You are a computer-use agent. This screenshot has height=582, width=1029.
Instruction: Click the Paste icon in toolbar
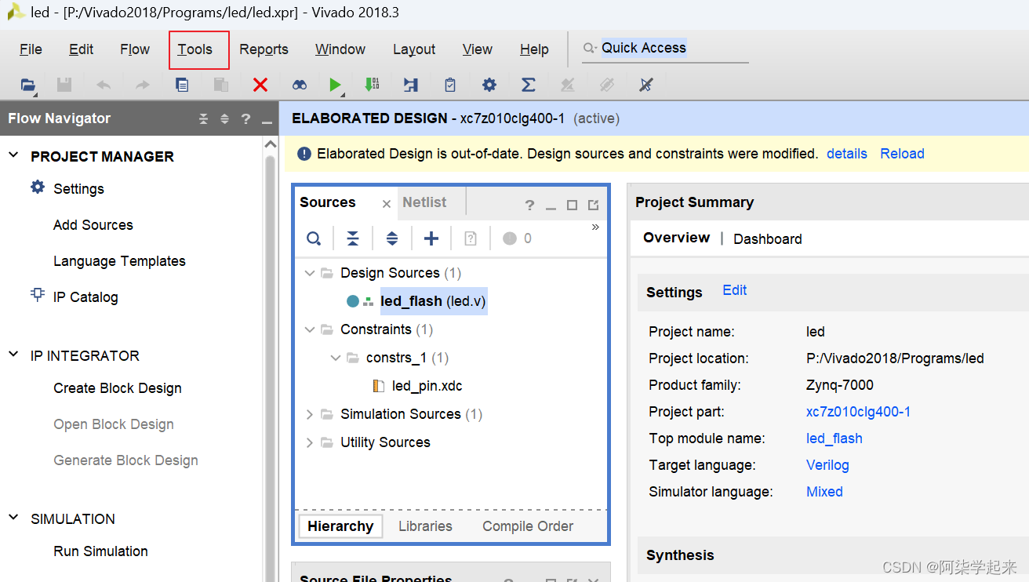click(221, 85)
